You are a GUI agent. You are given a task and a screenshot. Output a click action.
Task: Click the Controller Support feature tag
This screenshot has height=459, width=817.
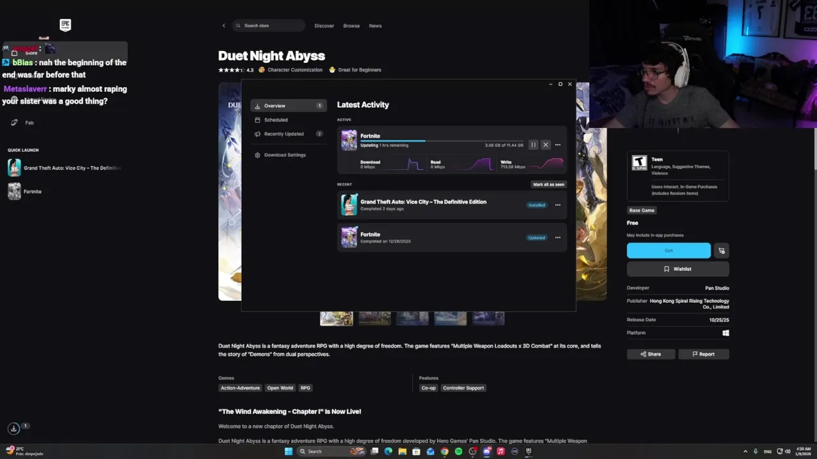463,388
